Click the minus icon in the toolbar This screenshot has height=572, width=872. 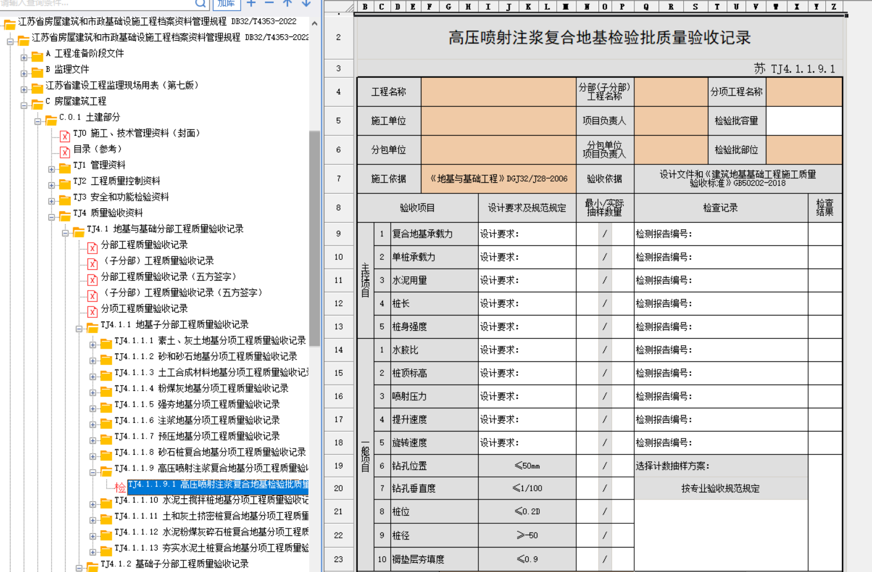269,3
